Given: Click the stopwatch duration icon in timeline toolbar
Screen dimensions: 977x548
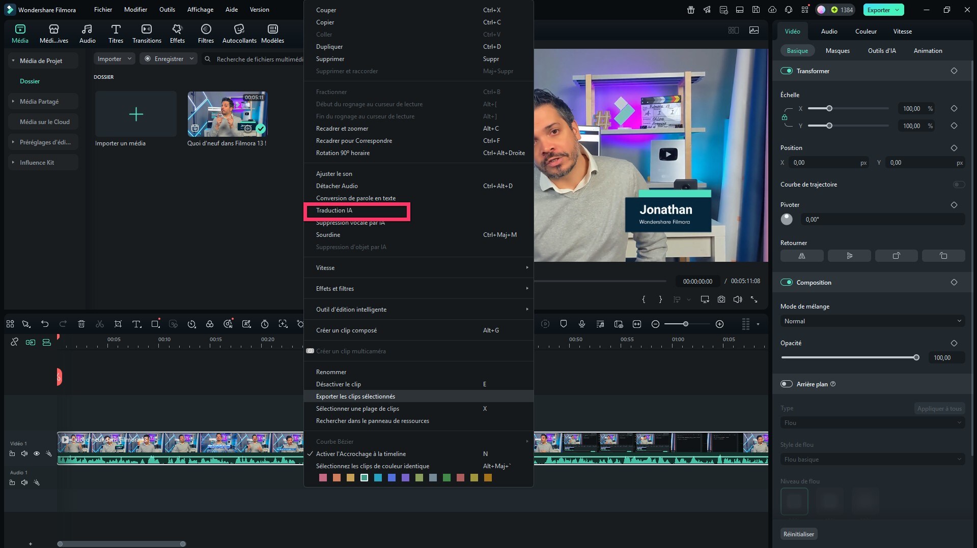Looking at the screenshot, I should (265, 324).
